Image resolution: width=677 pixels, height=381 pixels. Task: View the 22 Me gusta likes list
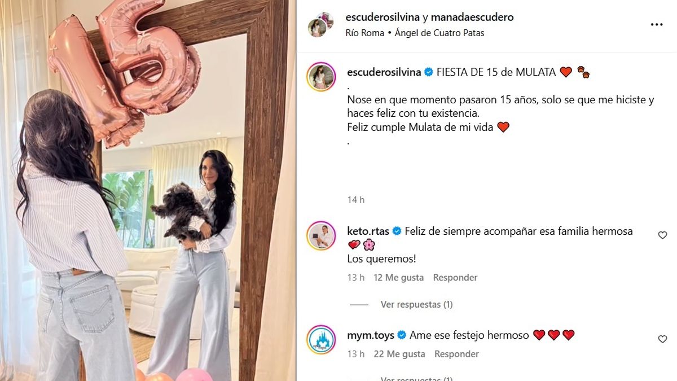(x=398, y=354)
